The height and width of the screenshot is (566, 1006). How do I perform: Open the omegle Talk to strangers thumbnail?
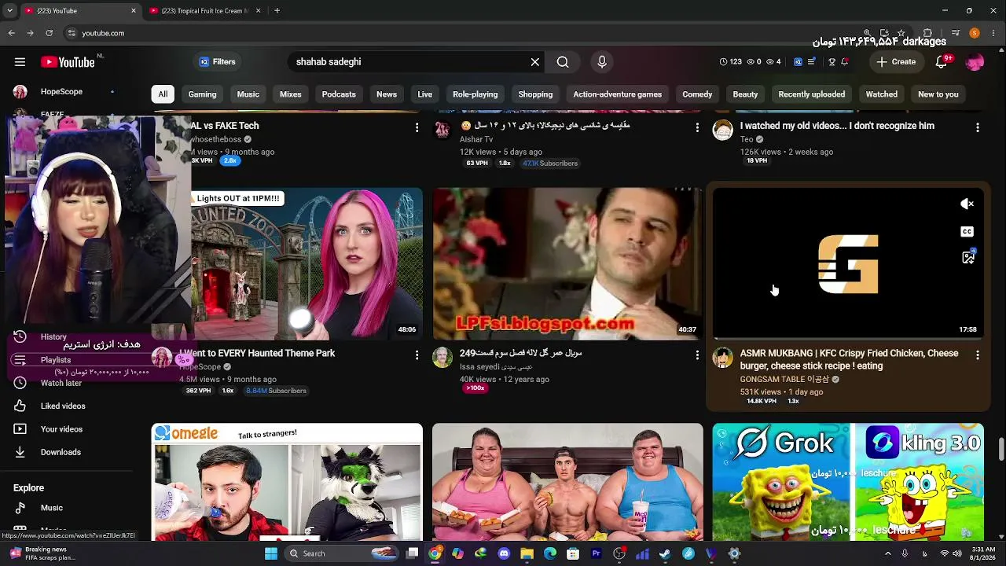[x=287, y=482]
